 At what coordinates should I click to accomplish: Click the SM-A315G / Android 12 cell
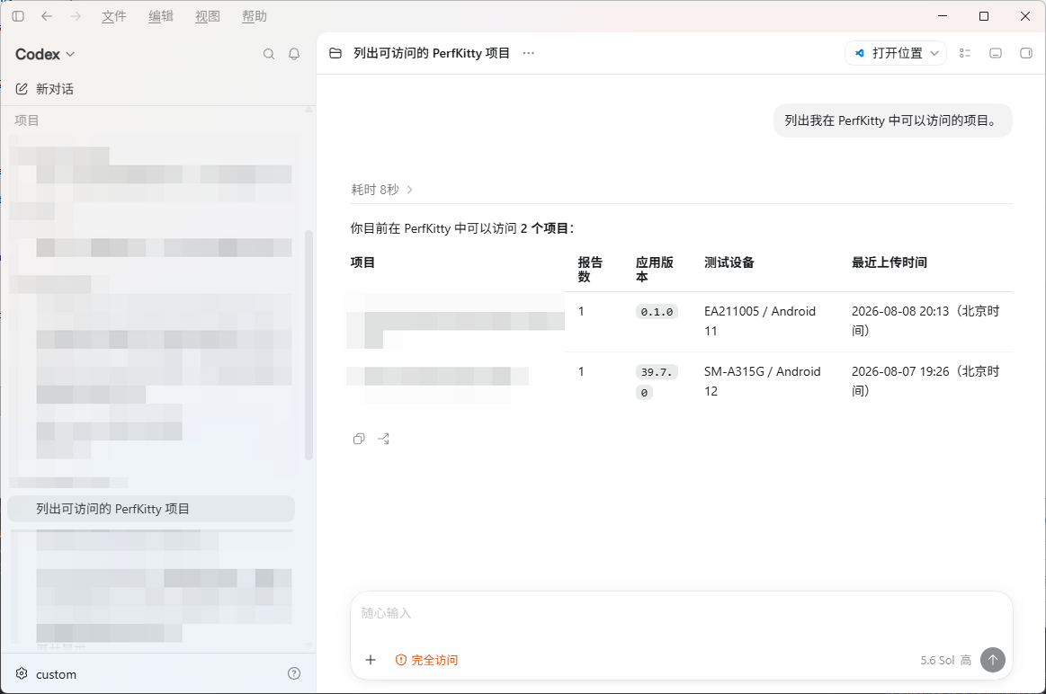click(763, 381)
